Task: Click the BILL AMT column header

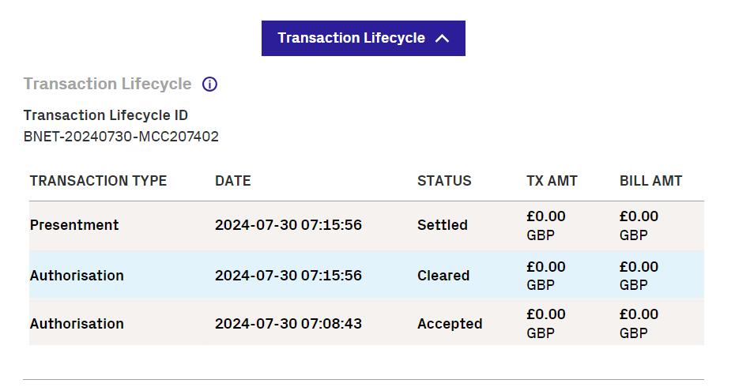Action: (x=650, y=181)
